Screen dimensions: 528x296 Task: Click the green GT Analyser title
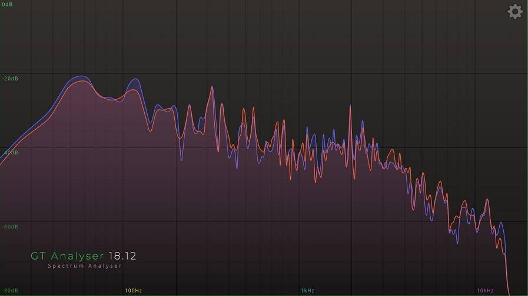click(x=67, y=256)
